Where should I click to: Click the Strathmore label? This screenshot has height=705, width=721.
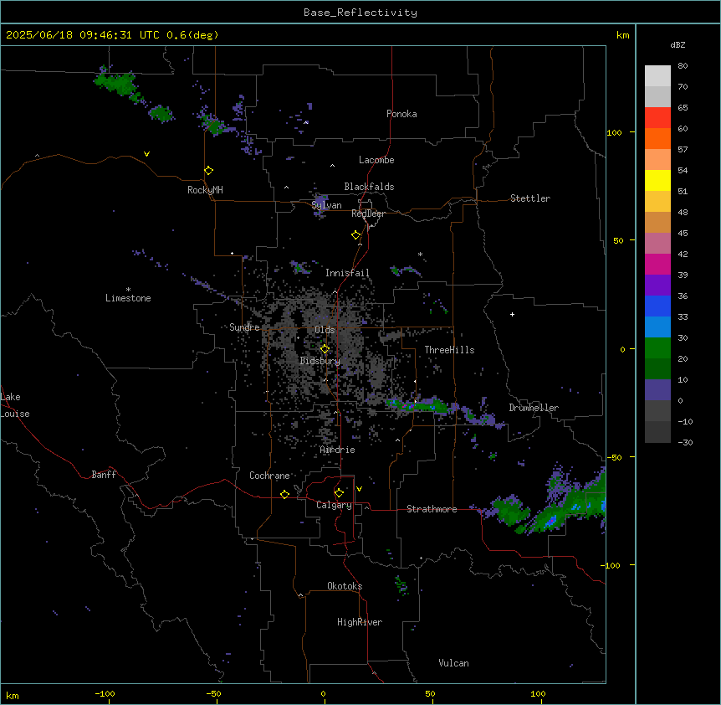point(432,509)
